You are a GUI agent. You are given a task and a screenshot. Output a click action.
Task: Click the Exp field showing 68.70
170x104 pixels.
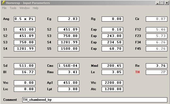pos(113,49)
